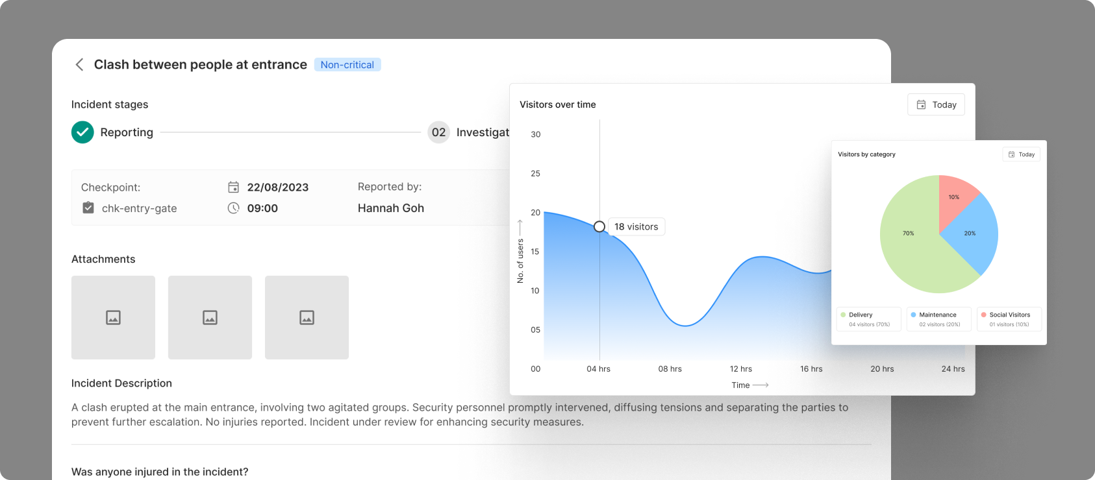Click the 18 visitors data point marker

click(x=599, y=226)
